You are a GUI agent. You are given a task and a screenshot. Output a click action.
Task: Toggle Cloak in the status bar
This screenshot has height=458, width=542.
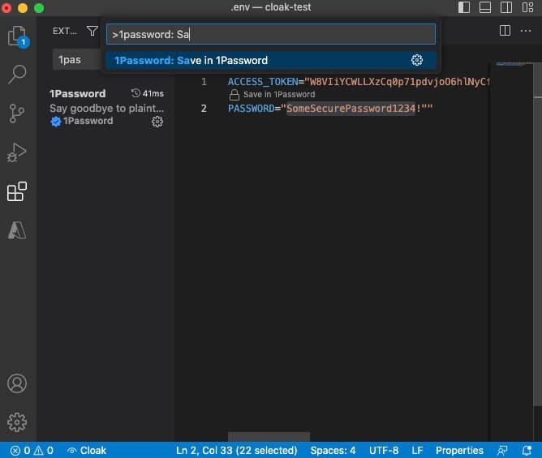tap(87, 451)
